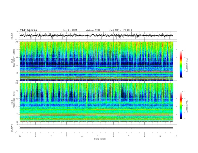Click time axis tick label "10"
The width and height of the screenshot is (198, 153).
click(176, 136)
